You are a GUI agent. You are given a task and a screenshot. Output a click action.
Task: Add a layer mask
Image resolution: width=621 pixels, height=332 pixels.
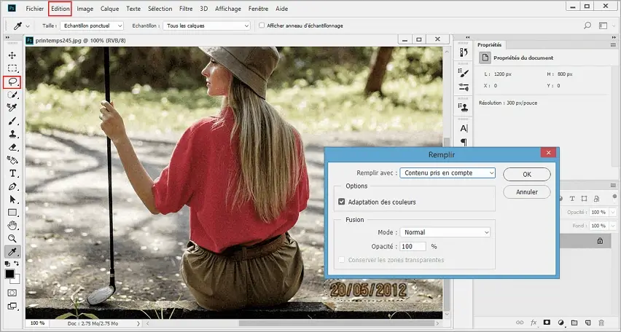pos(547,323)
